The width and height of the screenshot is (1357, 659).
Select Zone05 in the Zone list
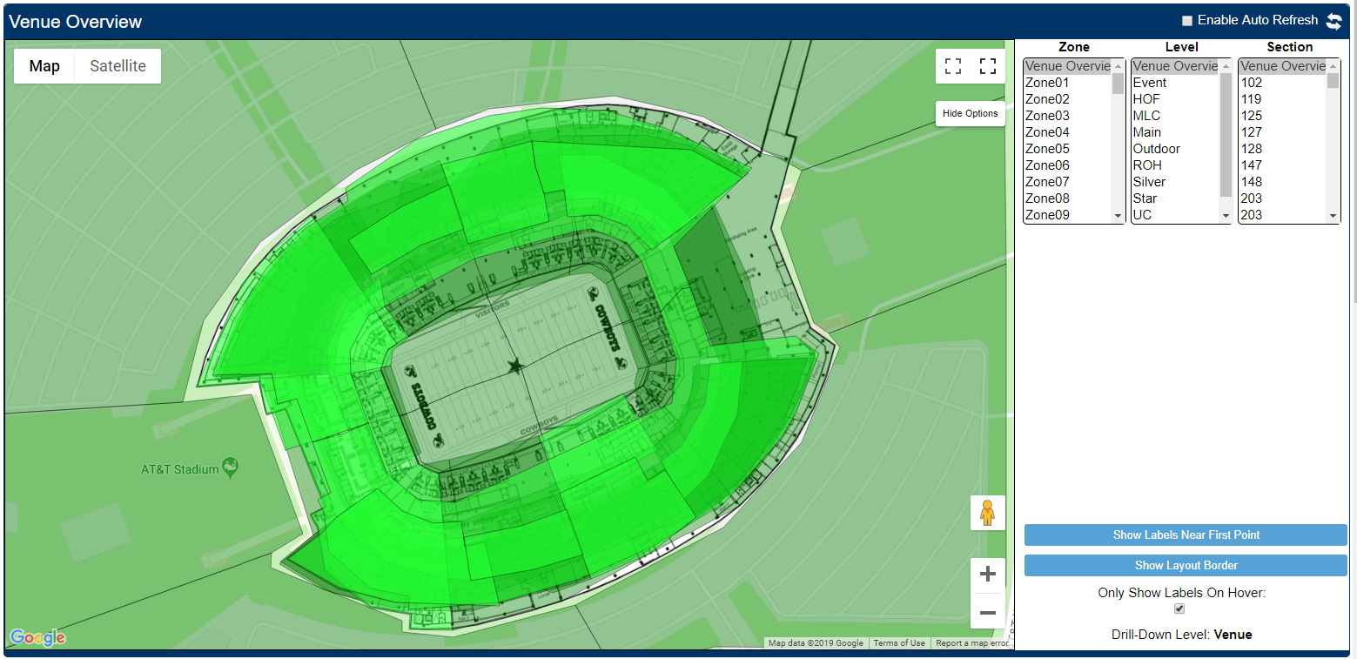pos(1047,149)
